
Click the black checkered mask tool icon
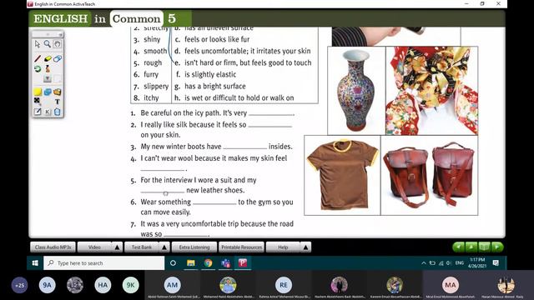point(38,102)
